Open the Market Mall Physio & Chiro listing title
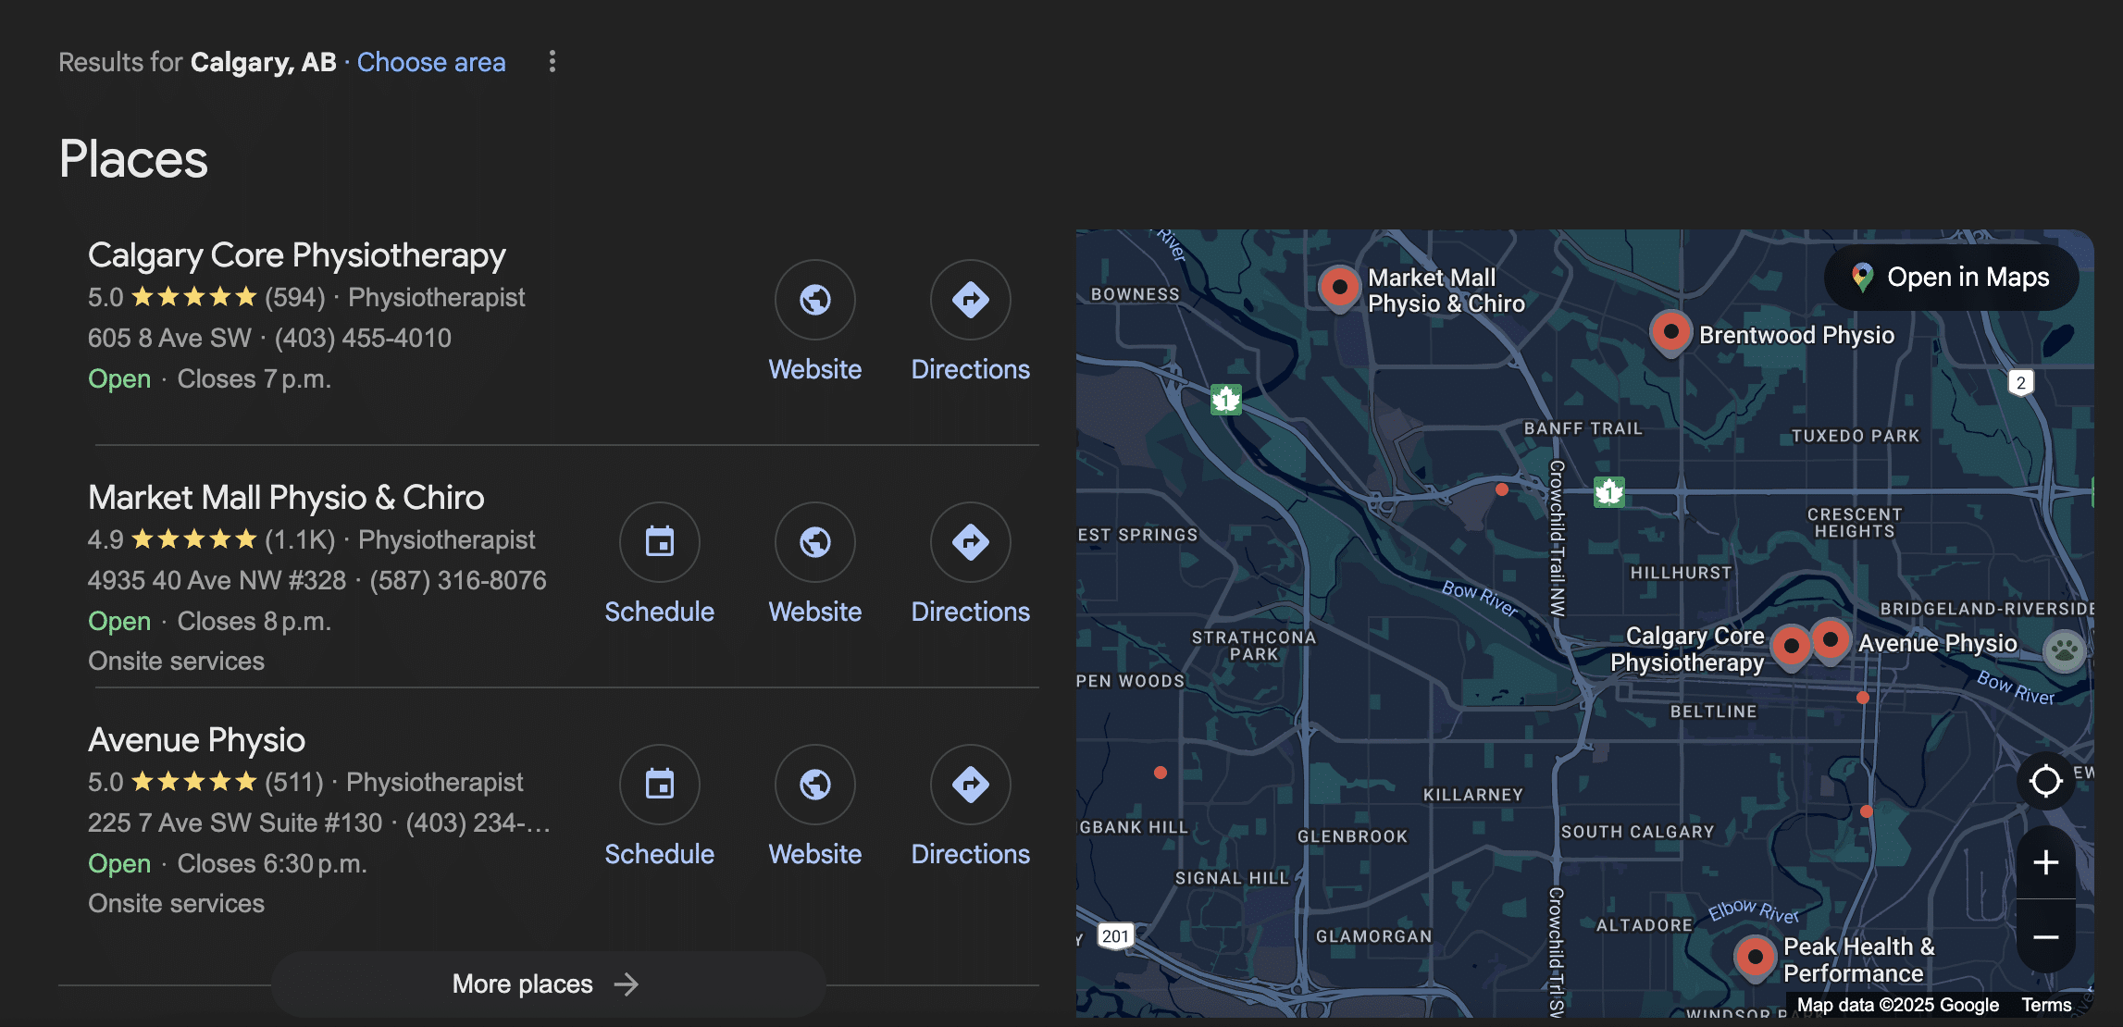Screen dimensions: 2123x1027 (x=286, y=498)
